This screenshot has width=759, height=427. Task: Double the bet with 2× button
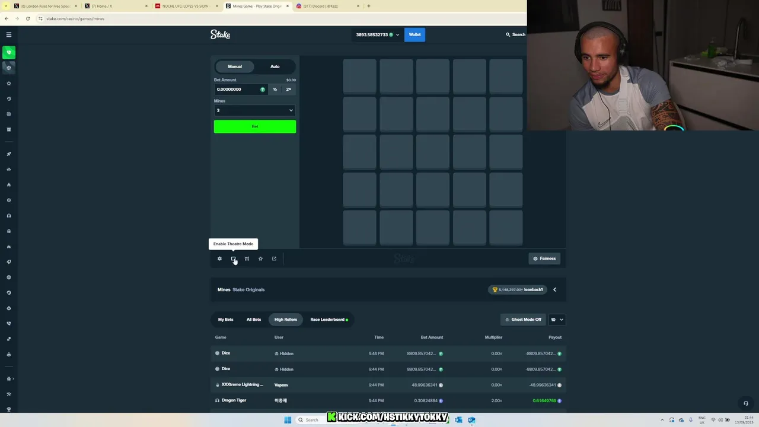click(x=289, y=90)
